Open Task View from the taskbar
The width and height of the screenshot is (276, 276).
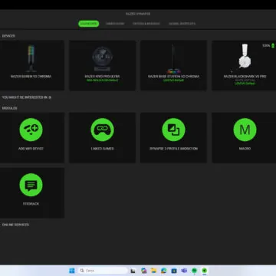click(133, 271)
